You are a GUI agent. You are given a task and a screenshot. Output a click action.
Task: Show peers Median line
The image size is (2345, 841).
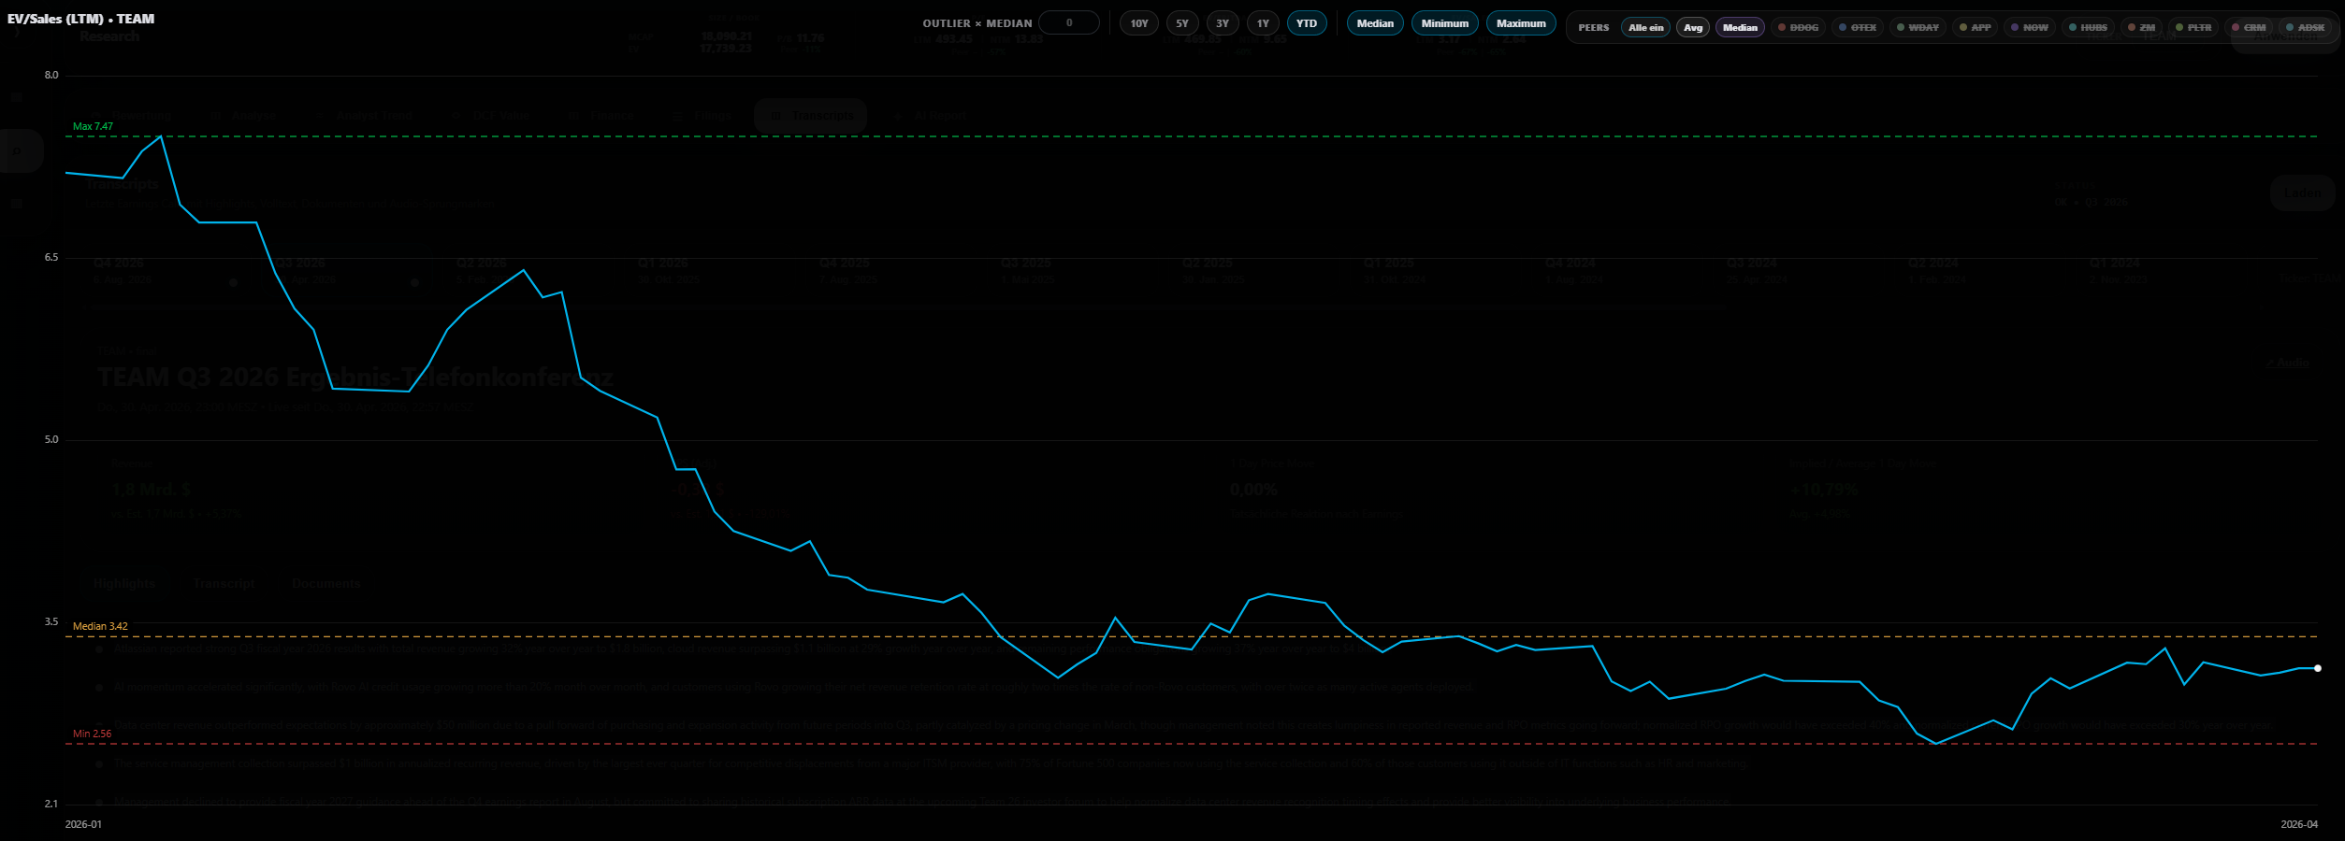click(1740, 28)
